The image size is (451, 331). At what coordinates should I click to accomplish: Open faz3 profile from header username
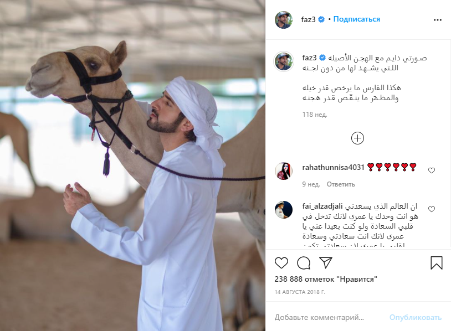pyautogui.click(x=309, y=19)
